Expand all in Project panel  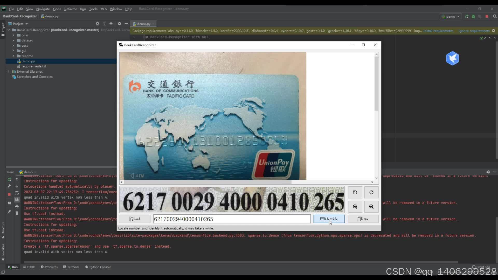(104, 24)
